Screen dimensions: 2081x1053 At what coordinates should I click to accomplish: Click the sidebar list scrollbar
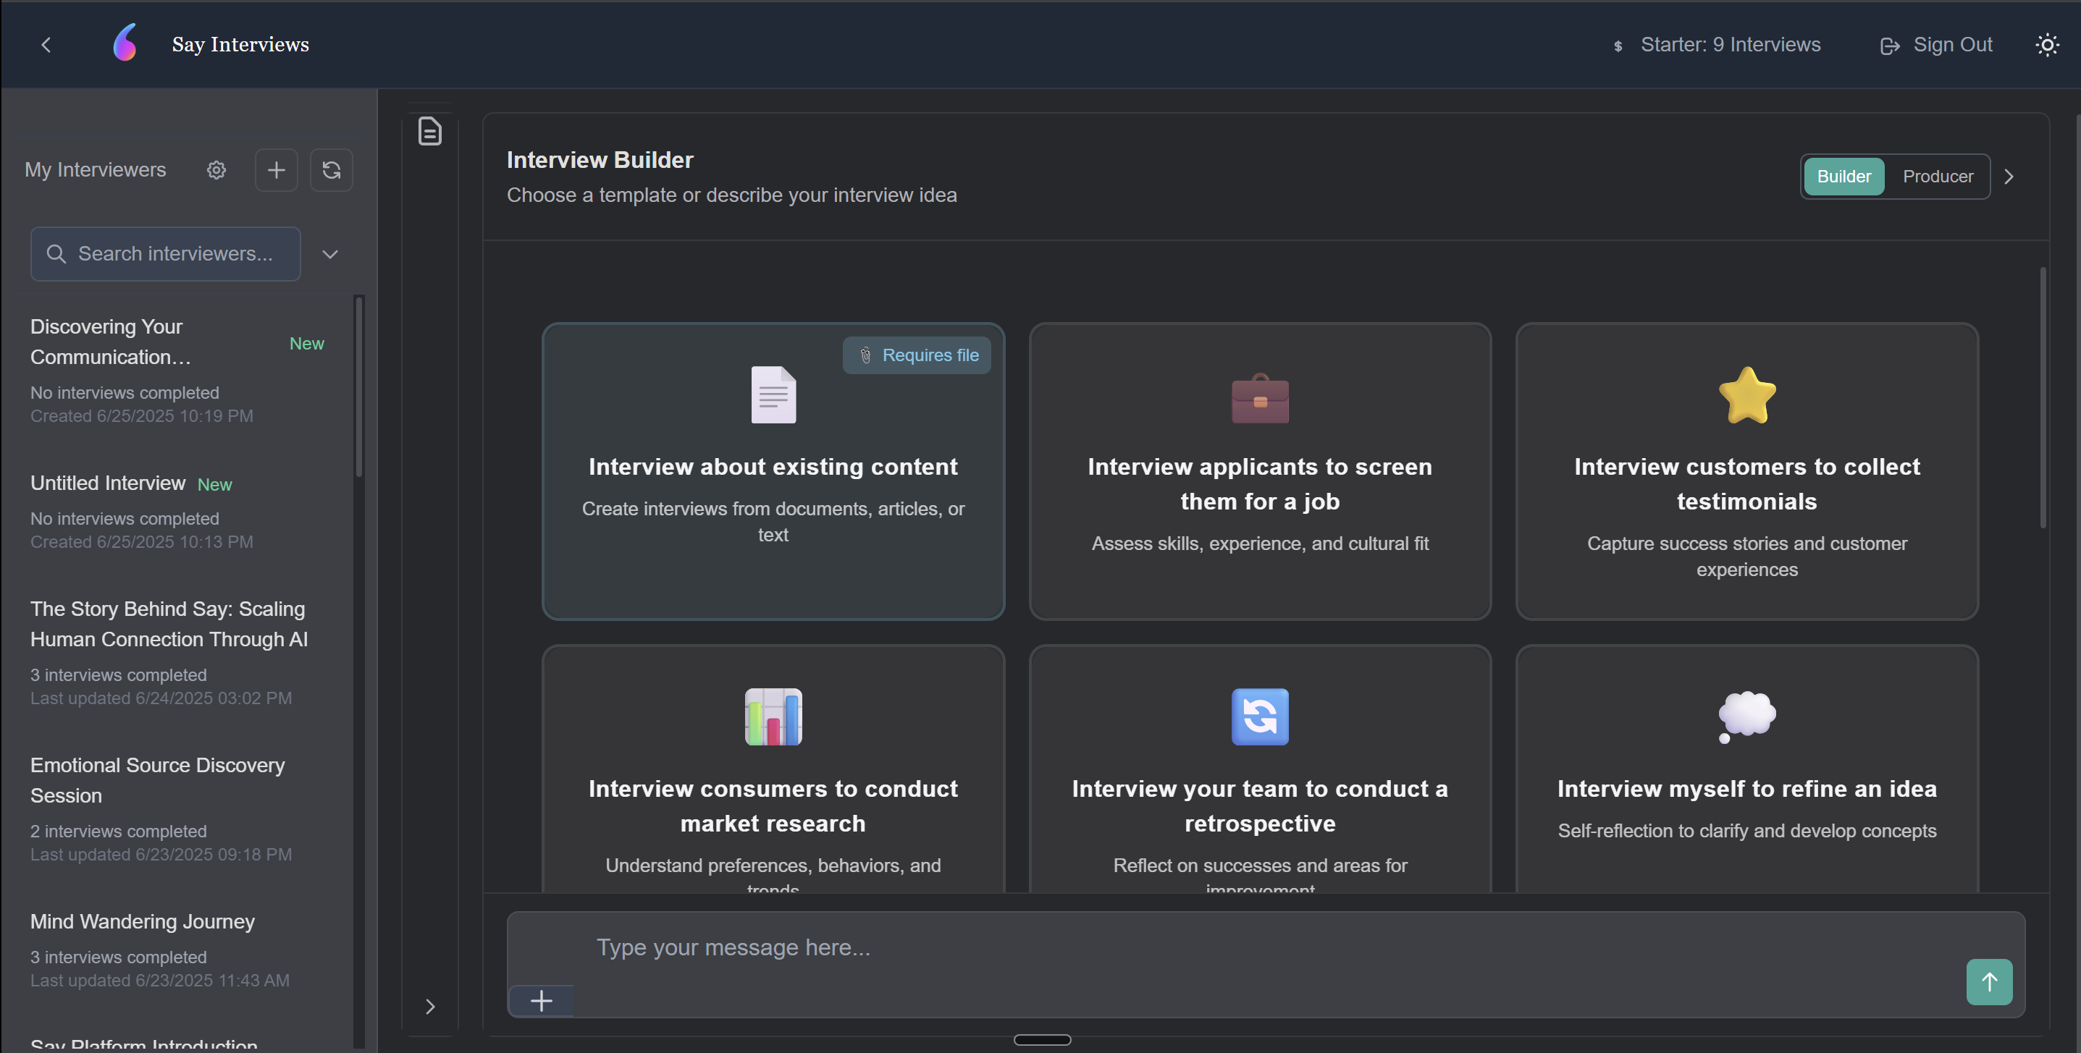(x=359, y=388)
